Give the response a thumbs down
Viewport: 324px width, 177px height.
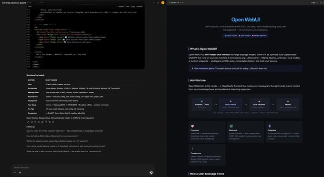tap(46, 122)
